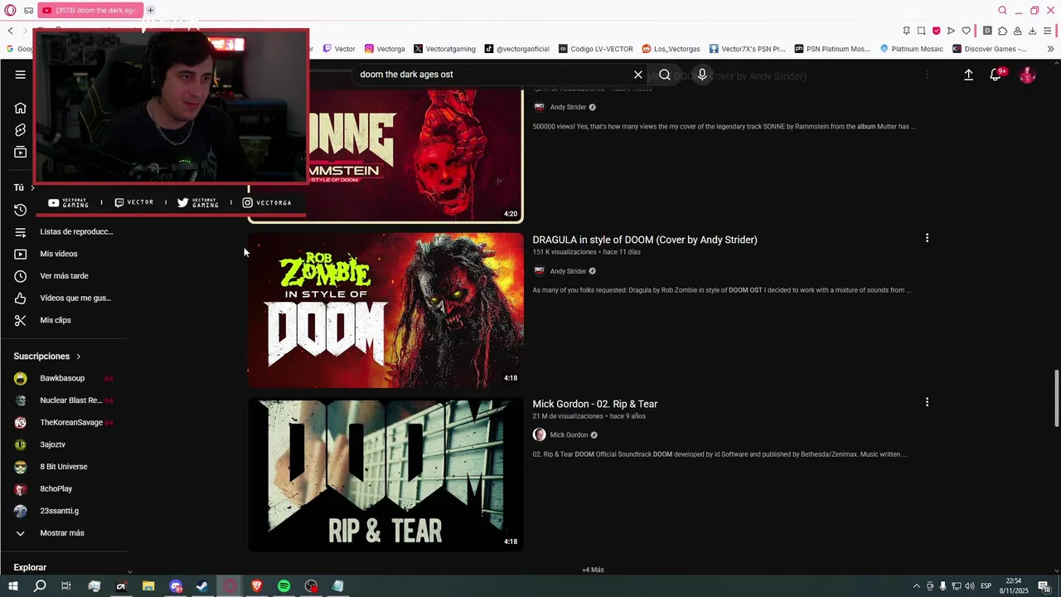Open Mis clips
The width and height of the screenshot is (1061, 597).
tap(56, 320)
